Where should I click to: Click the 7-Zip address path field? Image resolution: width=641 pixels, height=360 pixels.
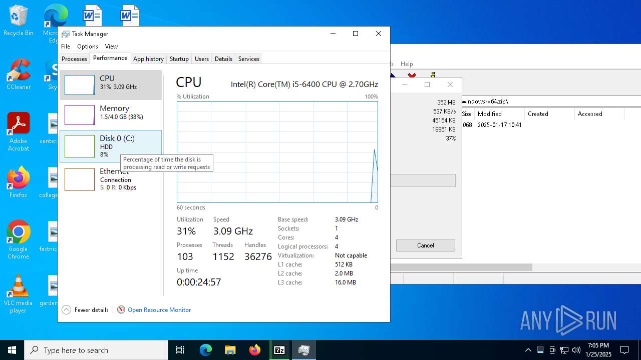tap(550, 101)
